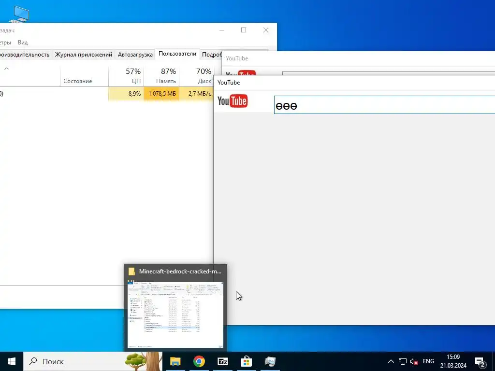This screenshot has height=371, width=495.
Task: Switch to the Пользователи tab
Action: (177, 54)
